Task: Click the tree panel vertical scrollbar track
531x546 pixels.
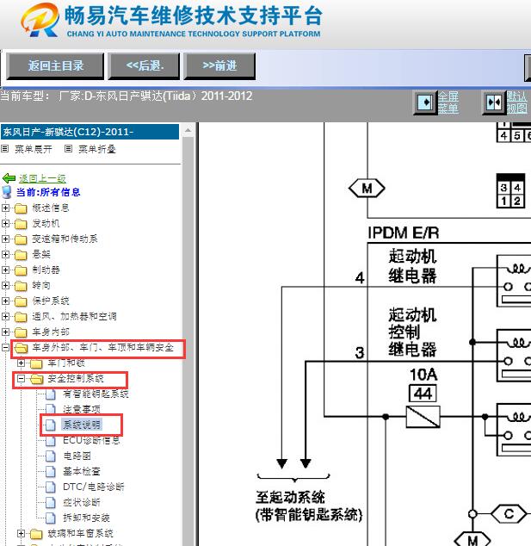Action: (x=188, y=341)
